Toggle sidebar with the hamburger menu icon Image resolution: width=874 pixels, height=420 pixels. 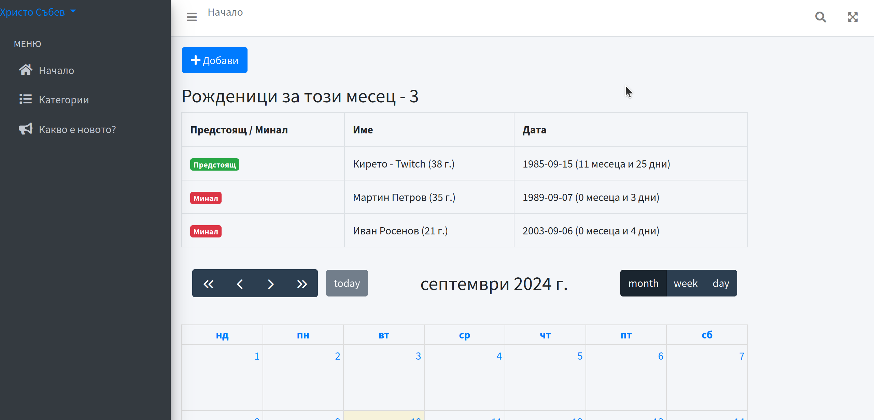pyautogui.click(x=192, y=17)
